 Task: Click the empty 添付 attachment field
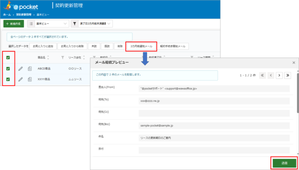214,150
